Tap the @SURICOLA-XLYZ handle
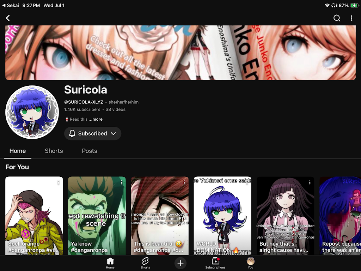 (x=84, y=102)
